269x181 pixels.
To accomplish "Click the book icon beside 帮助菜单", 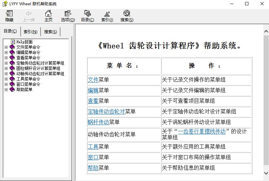I will (12, 90).
